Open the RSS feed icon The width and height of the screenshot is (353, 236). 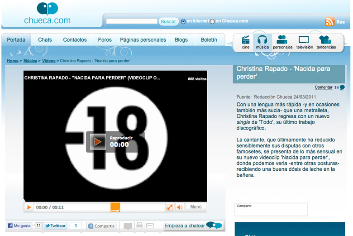tap(329, 22)
